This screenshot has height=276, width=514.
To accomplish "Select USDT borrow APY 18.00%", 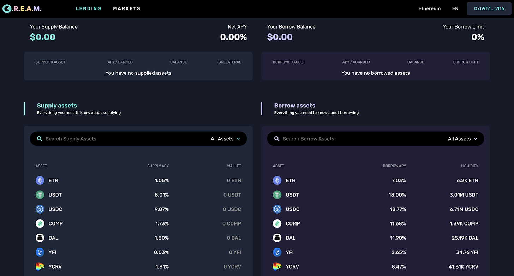I will point(398,195).
